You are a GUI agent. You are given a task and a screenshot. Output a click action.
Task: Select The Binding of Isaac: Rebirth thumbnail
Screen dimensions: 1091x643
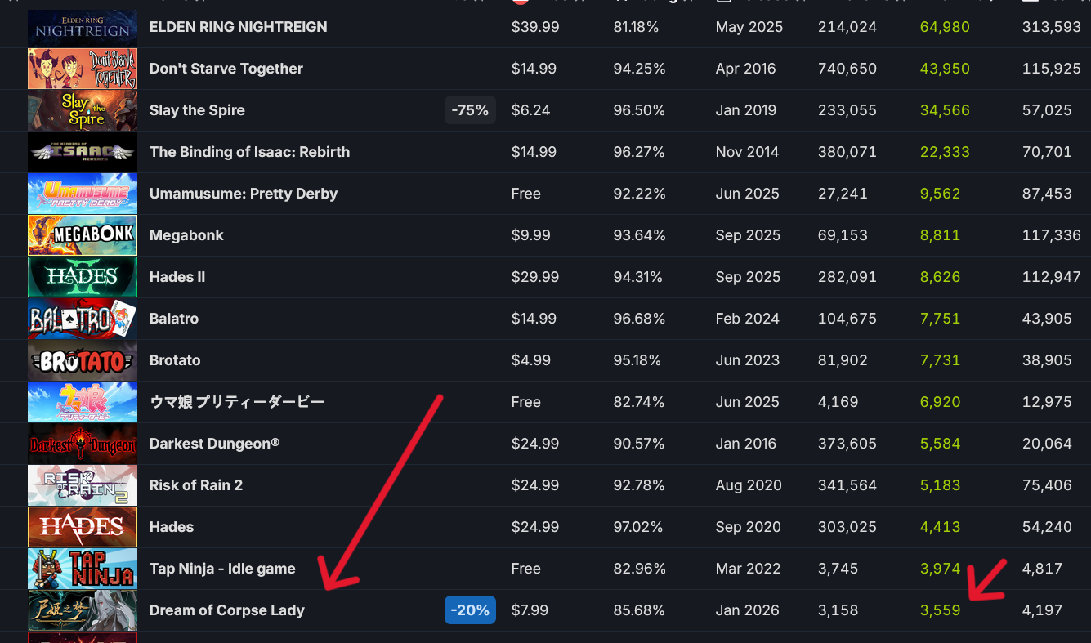point(82,152)
